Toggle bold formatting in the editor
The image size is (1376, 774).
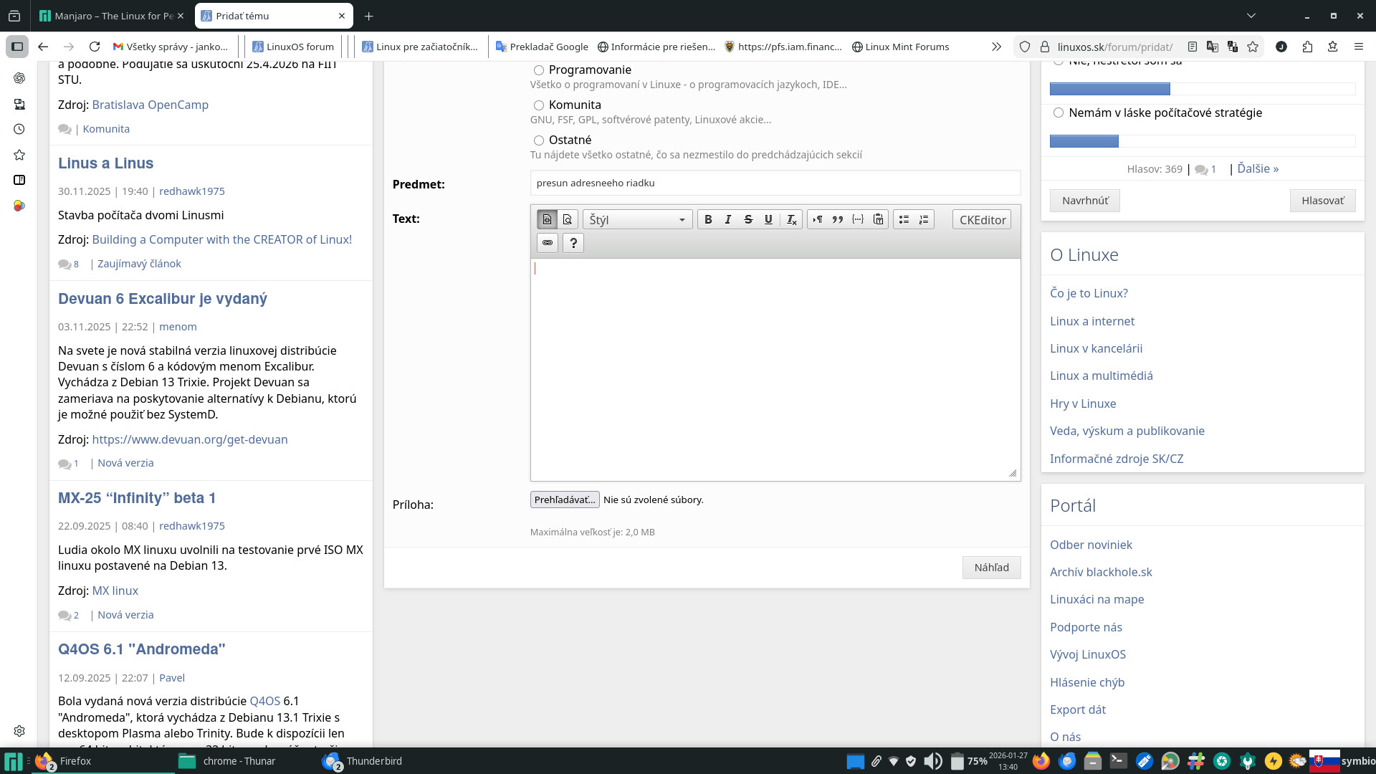(708, 220)
